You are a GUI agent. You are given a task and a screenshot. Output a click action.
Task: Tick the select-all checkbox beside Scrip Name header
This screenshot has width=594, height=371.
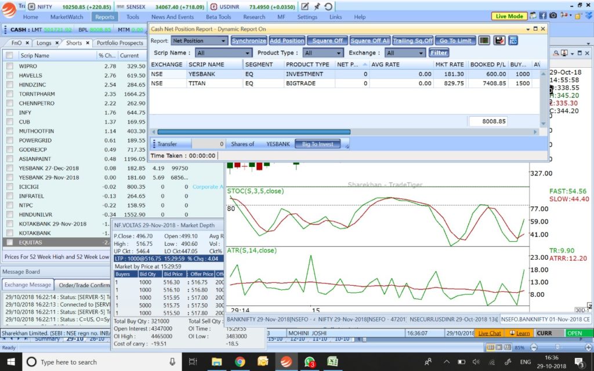[9, 55]
